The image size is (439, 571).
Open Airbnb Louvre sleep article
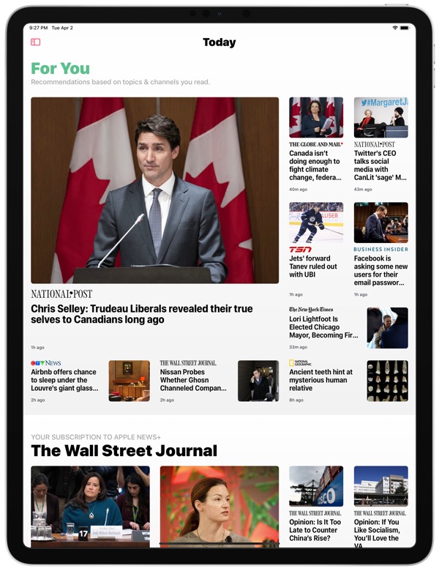(64, 380)
